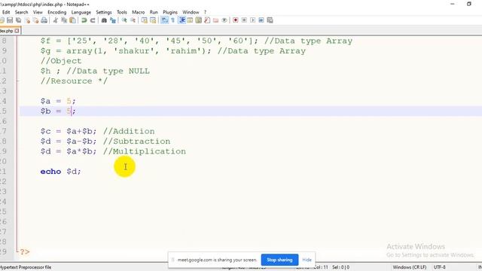Click the Cut scissors icon
The height and width of the screenshot is (271, 482).
[x=55, y=20]
